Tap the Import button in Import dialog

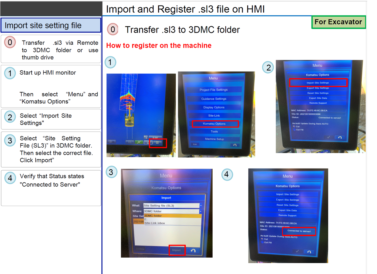click(x=176, y=250)
